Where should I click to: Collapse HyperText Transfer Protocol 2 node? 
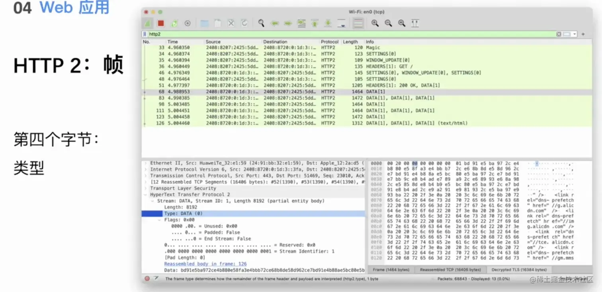146,195
